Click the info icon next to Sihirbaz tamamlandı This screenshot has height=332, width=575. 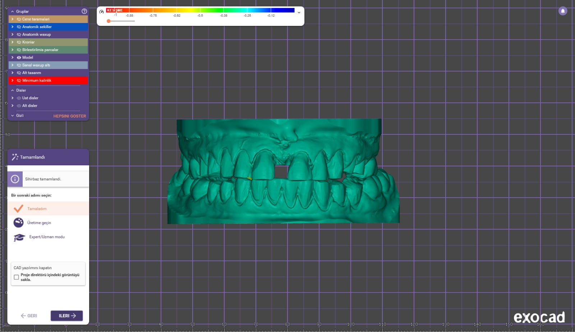[x=15, y=179]
